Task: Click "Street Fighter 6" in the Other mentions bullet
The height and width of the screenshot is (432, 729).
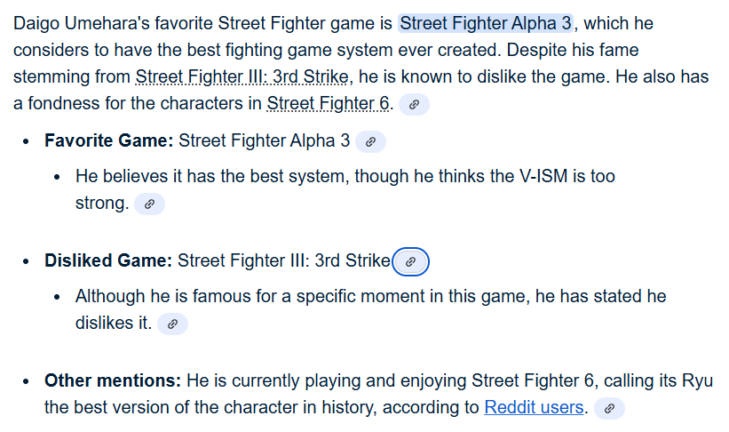Action: pos(533,380)
